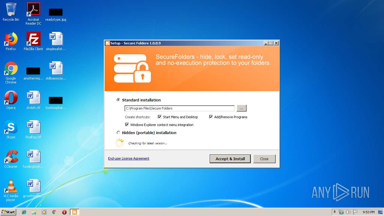Screen dimensions: 384x216
Task: Launch media player from taskbar
Action: (x=44, y=212)
